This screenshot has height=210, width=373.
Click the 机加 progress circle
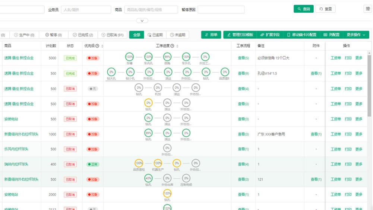(158, 88)
